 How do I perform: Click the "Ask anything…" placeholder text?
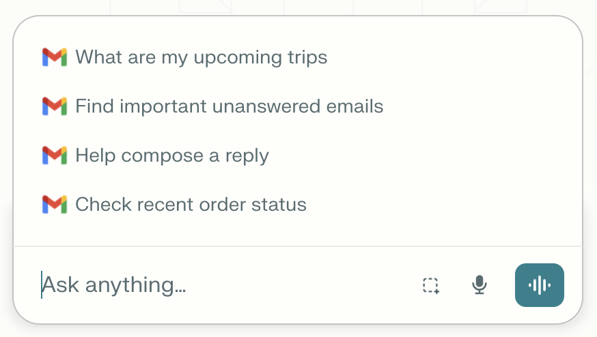pos(114,285)
